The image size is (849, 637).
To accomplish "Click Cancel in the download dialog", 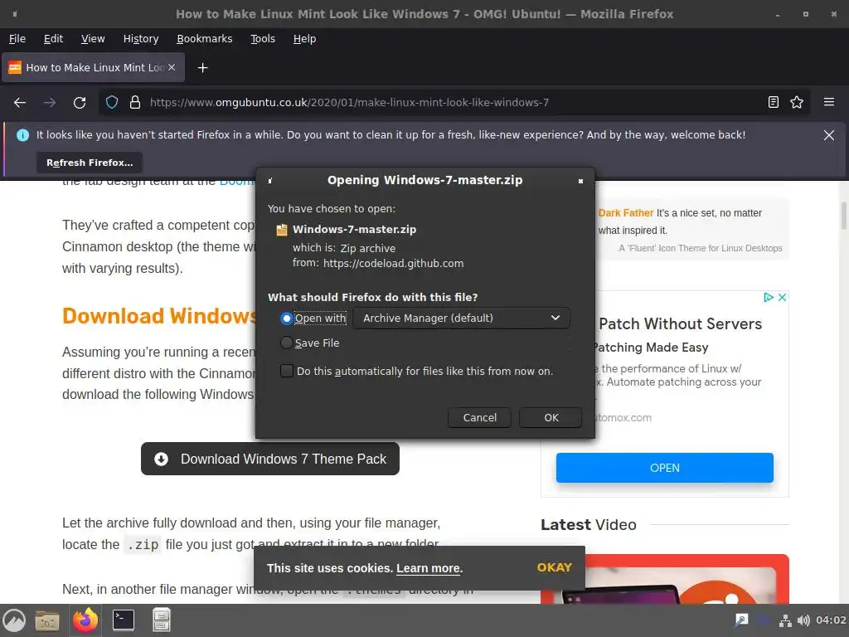I will (x=480, y=418).
